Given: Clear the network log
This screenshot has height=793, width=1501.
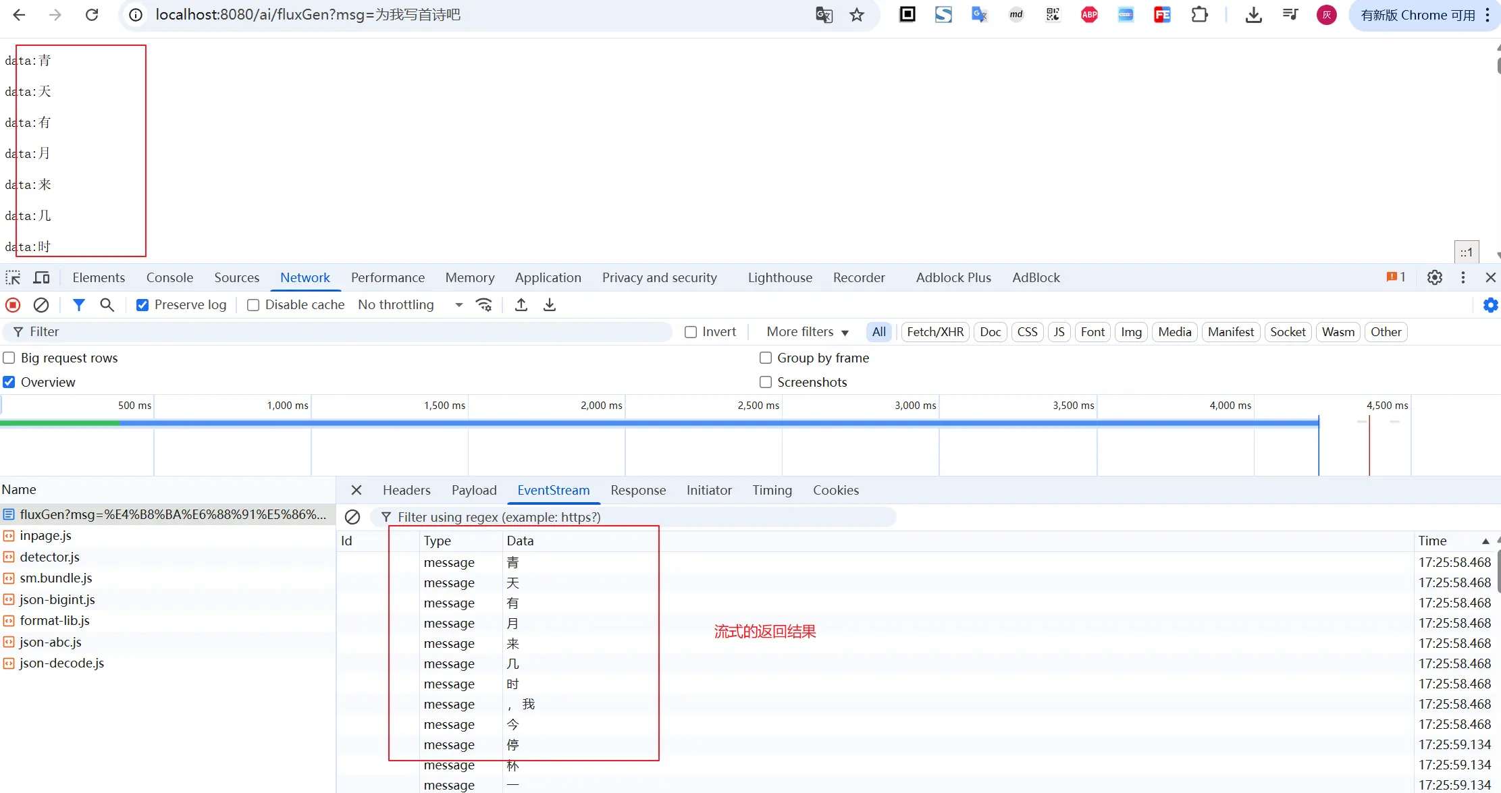Looking at the screenshot, I should coord(41,305).
